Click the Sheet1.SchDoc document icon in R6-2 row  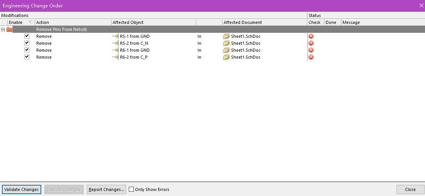click(x=226, y=57)
